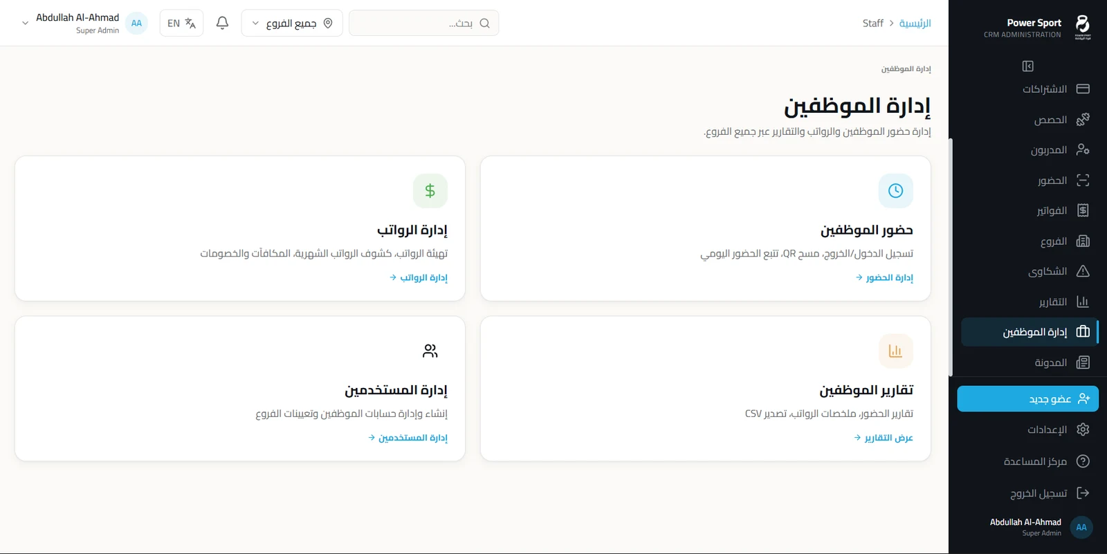Click the orange chart icon on تقارير الموظفين card

coord(896,351)
